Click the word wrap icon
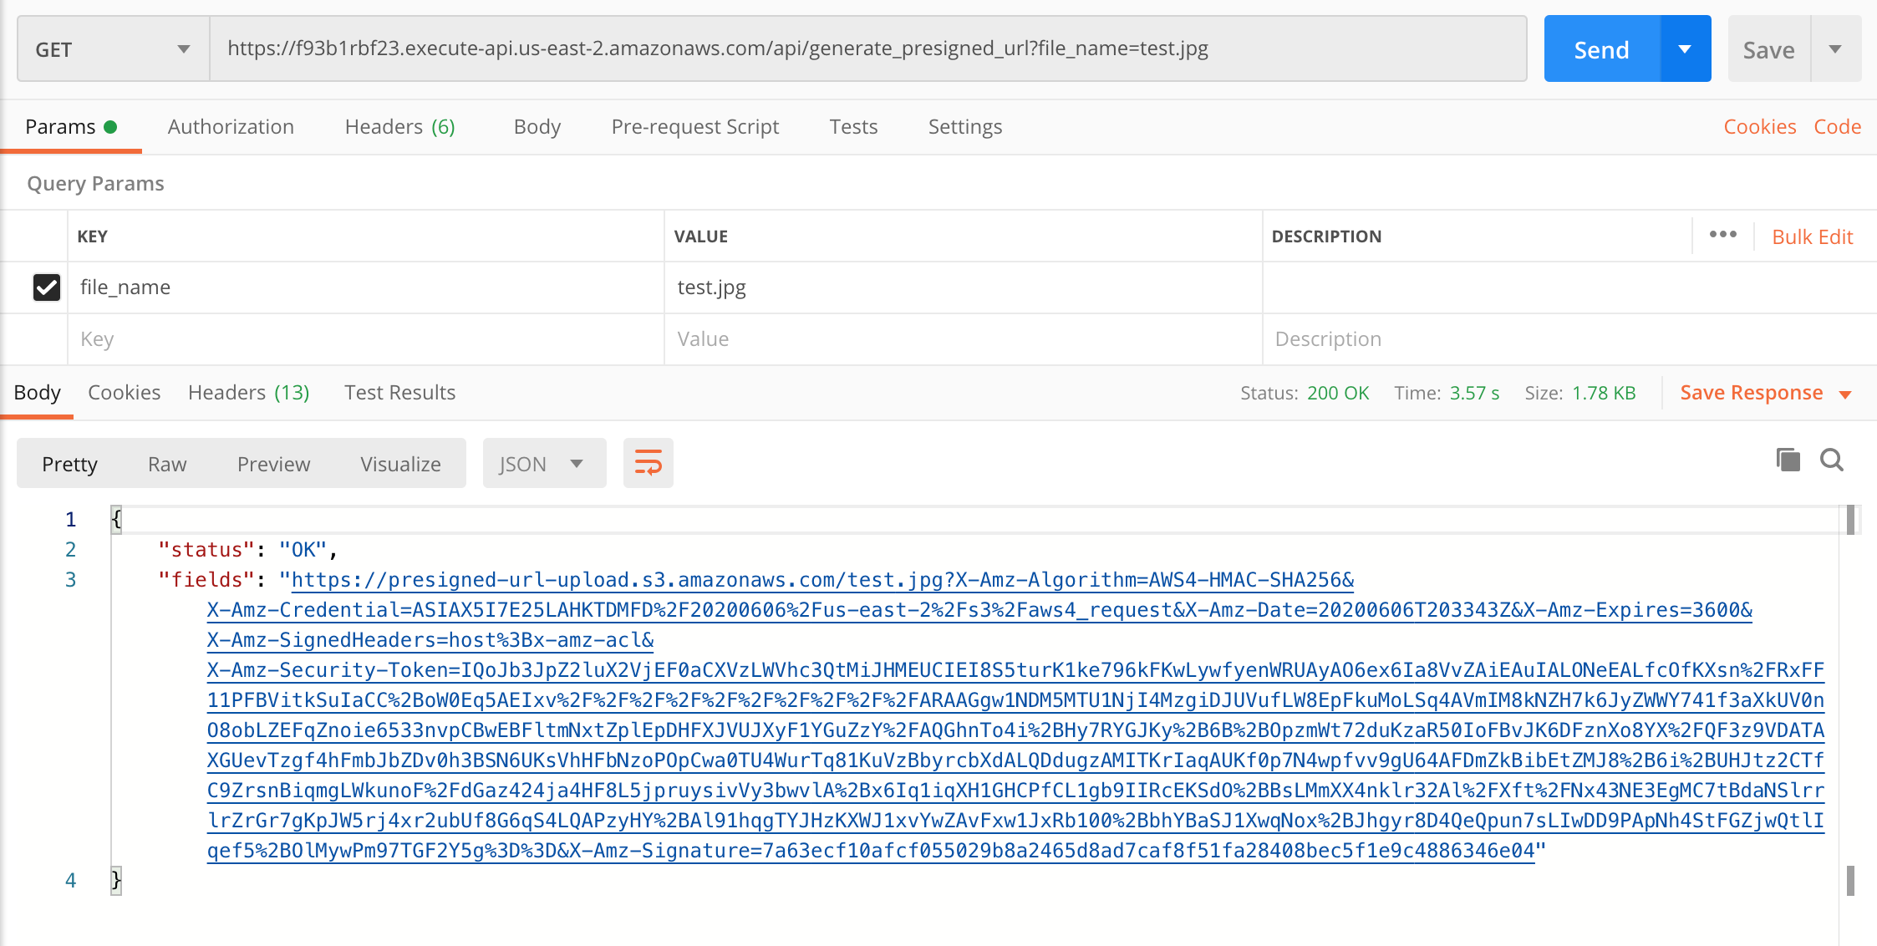 tap(648, 463)
